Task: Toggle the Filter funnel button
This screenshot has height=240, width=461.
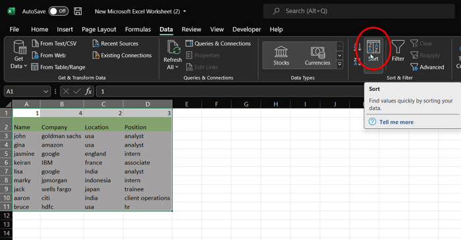Action: pyautogui.click(x=398, y=51)
